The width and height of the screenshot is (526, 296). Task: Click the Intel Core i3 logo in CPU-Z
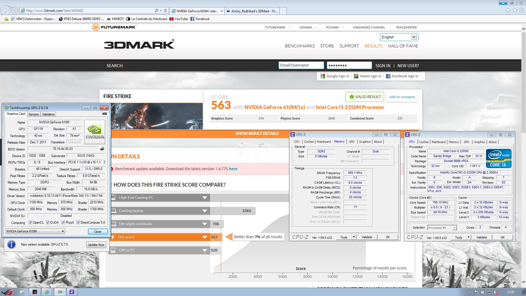pos(498,158)
